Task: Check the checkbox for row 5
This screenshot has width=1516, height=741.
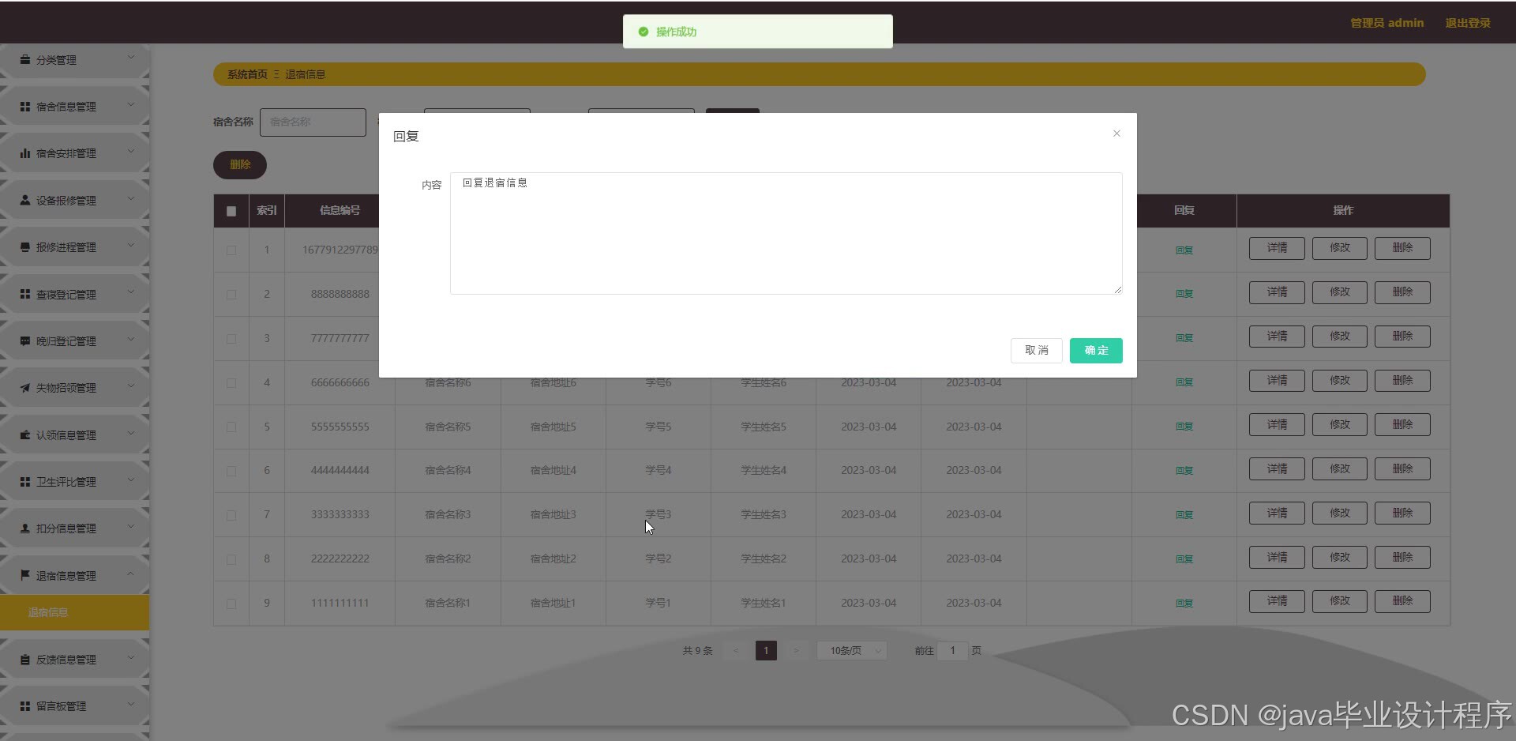Action: tap(231, 427)
